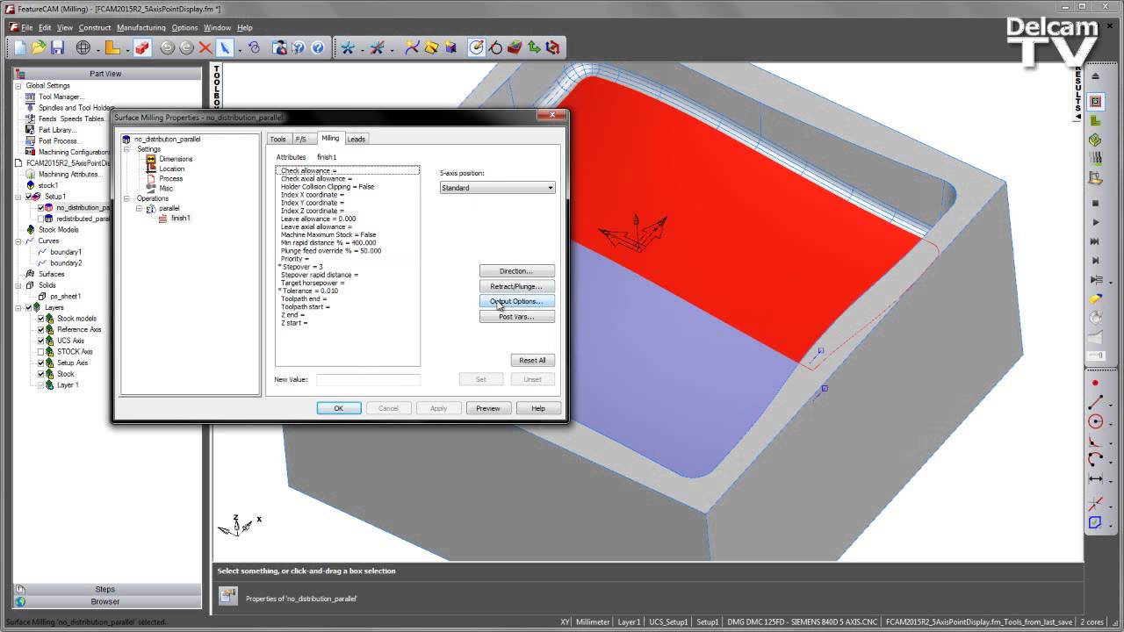The width and height of the screenshot is (1124, 632).
Task: Click the eject icon atop simulation toolbar
Action: click(1095, 76)
